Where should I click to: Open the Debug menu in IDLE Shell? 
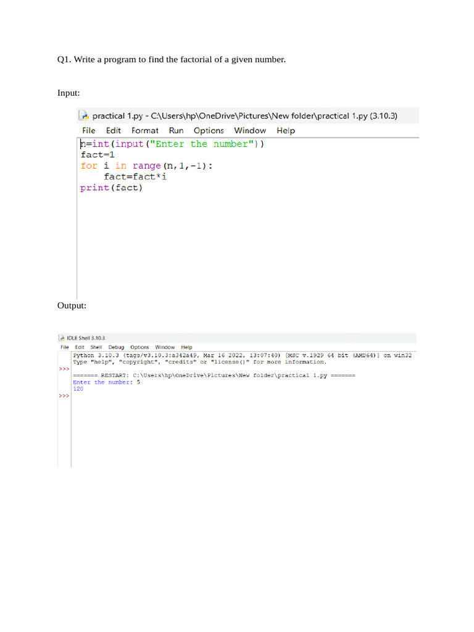(x=116, y=347)
